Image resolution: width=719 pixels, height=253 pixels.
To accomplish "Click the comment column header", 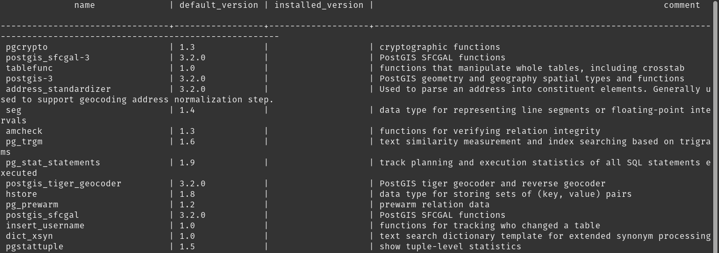I will tap(682, 5).
